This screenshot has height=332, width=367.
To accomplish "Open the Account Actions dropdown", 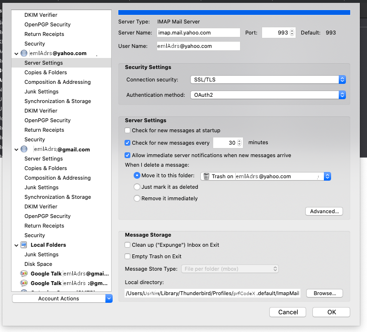I will [62, 298].
